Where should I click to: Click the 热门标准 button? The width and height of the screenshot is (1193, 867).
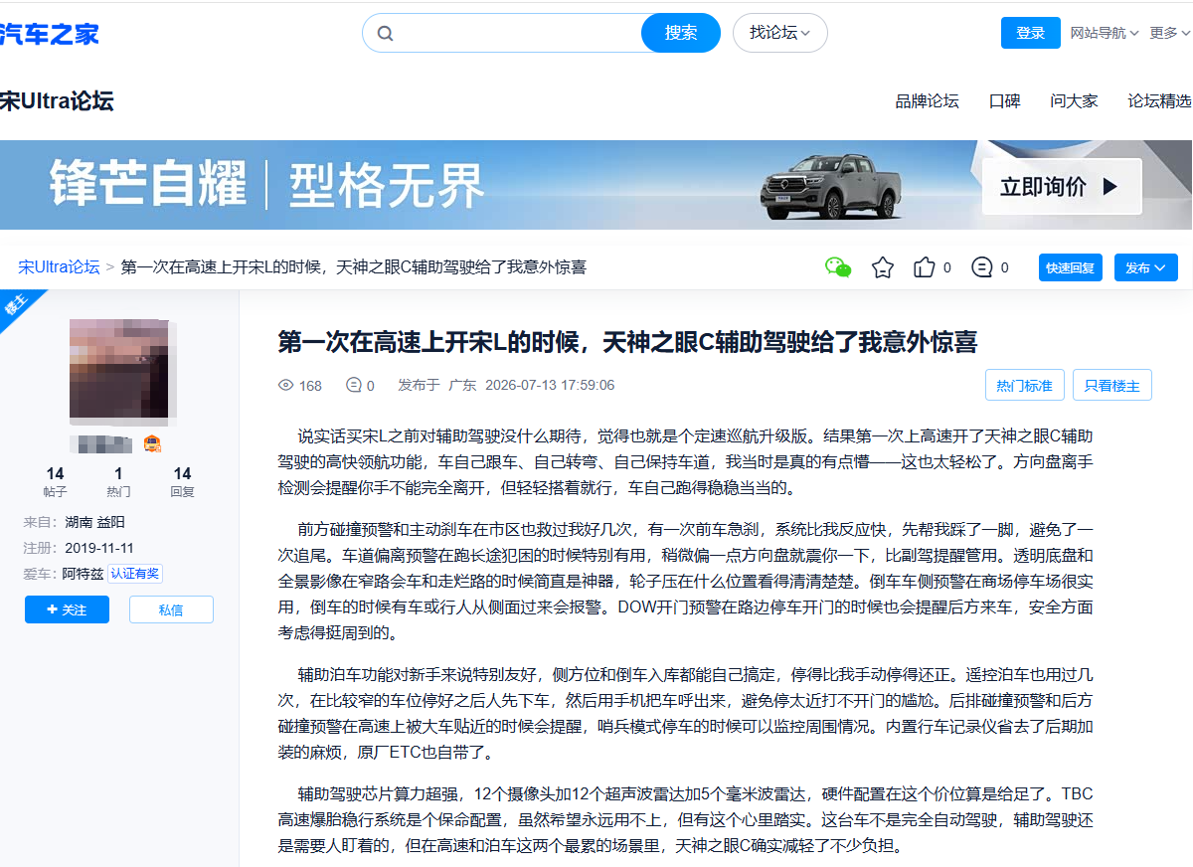(x=1025, y=385)
